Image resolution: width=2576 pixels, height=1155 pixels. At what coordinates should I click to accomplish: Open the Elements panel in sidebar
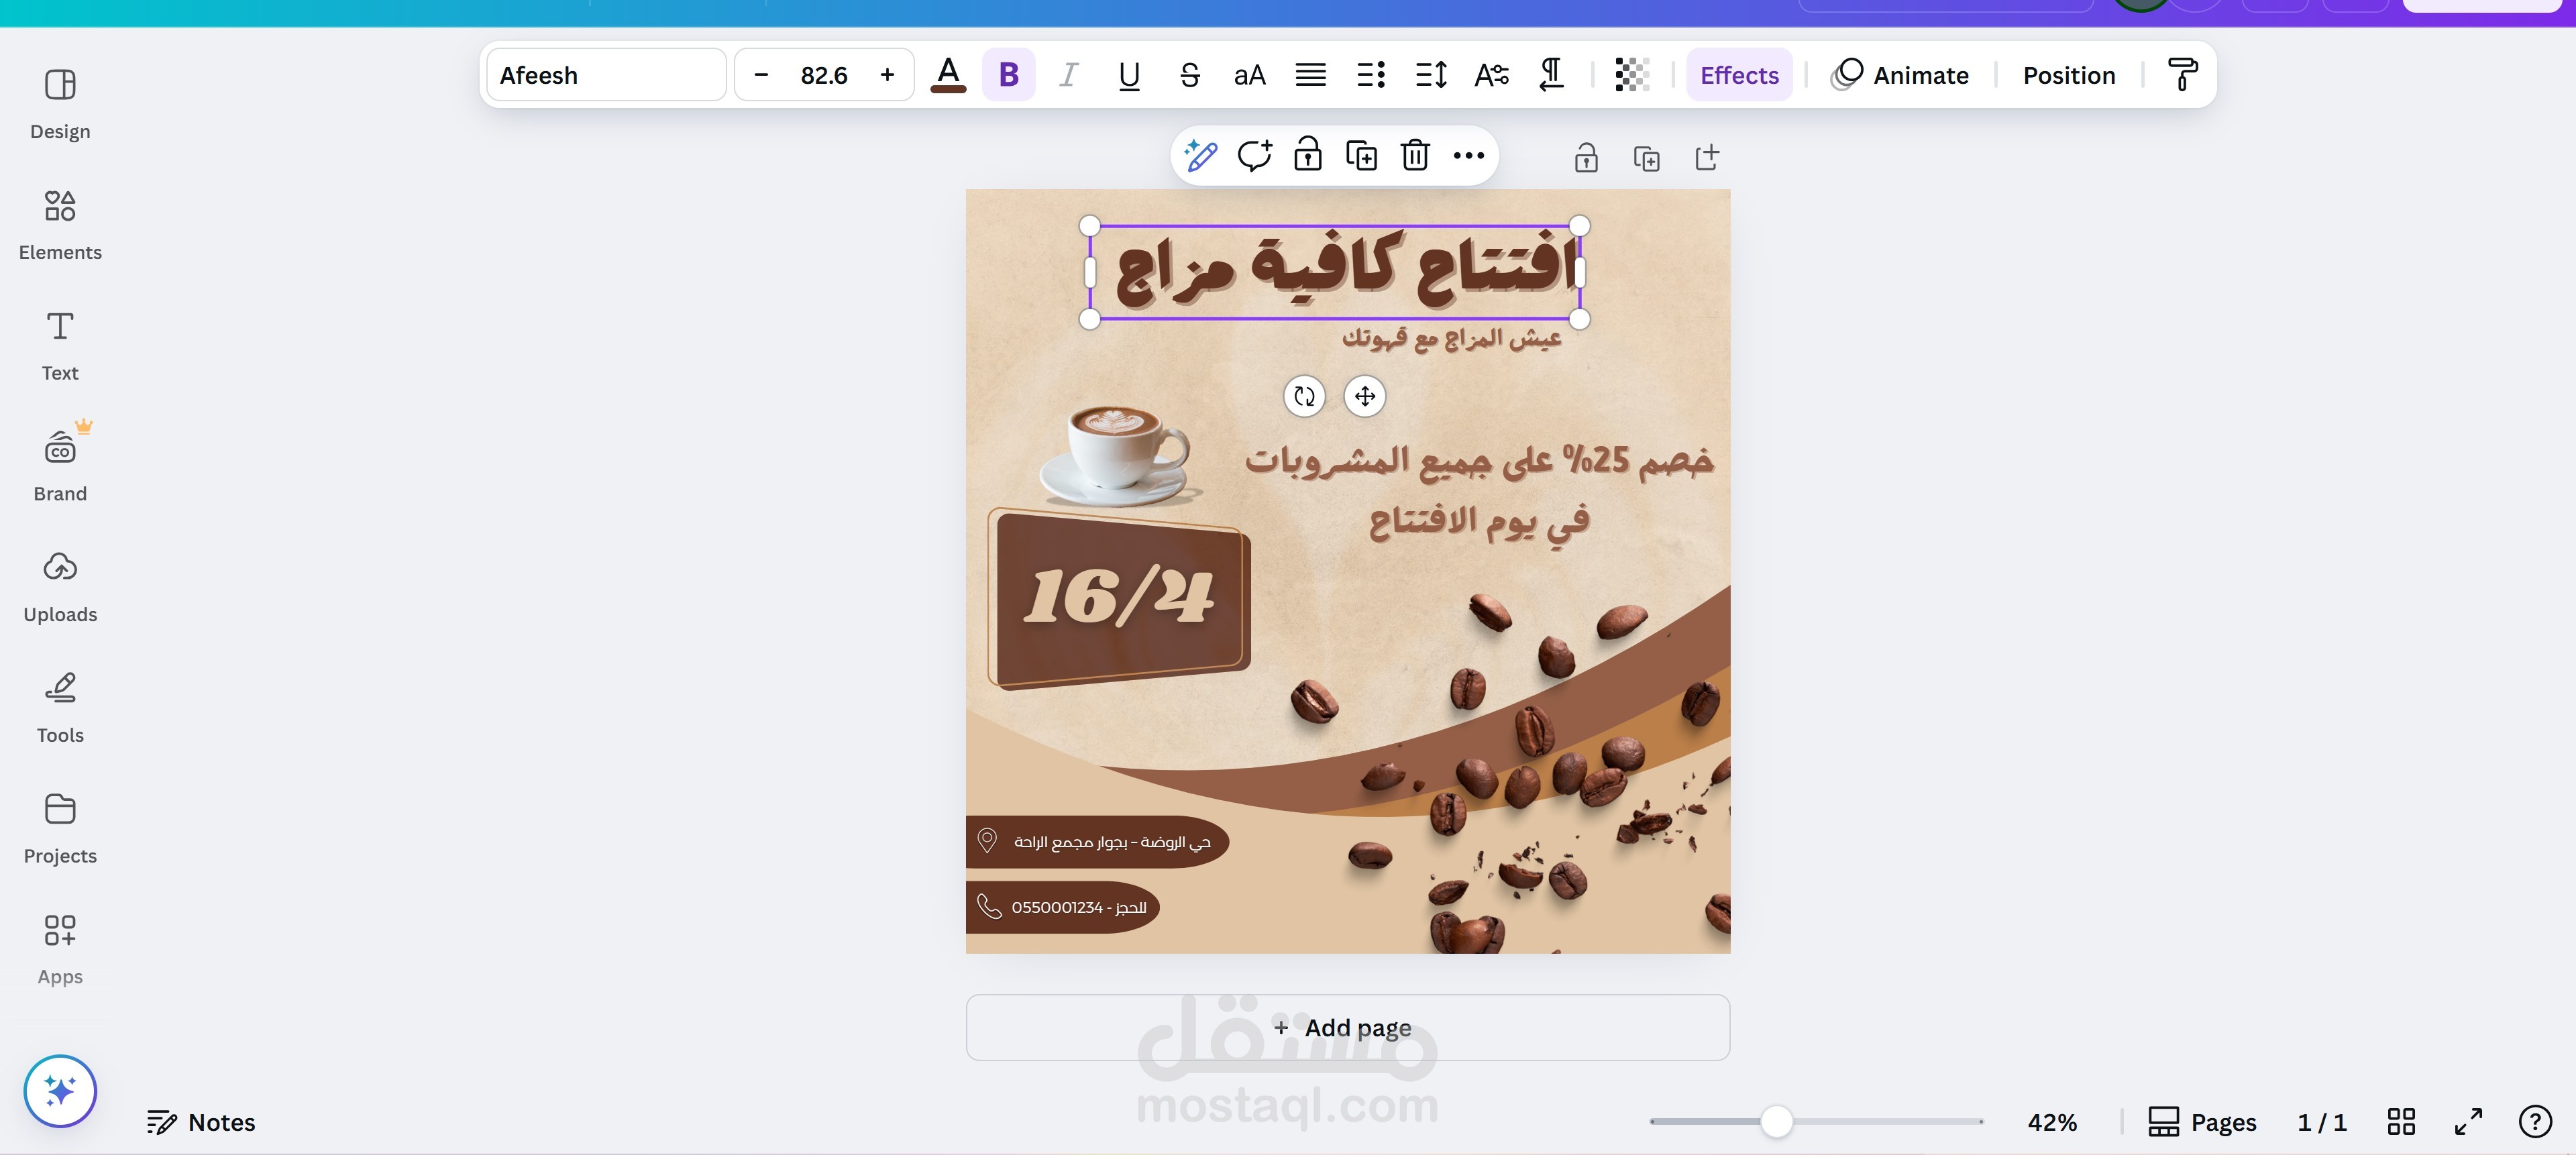click(60, 224)
